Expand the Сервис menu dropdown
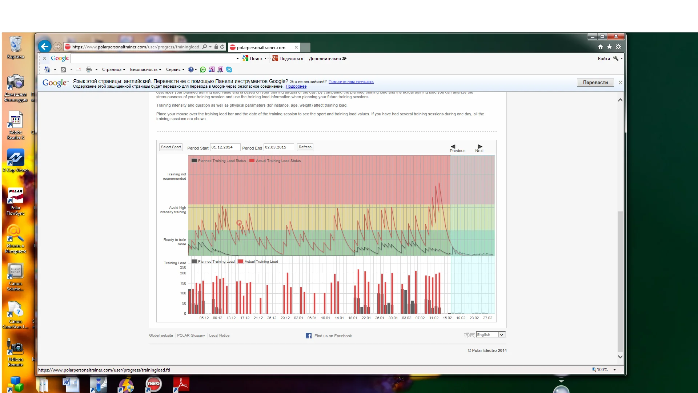This screenshot has width=698, height=393. [x=175, y=70]
